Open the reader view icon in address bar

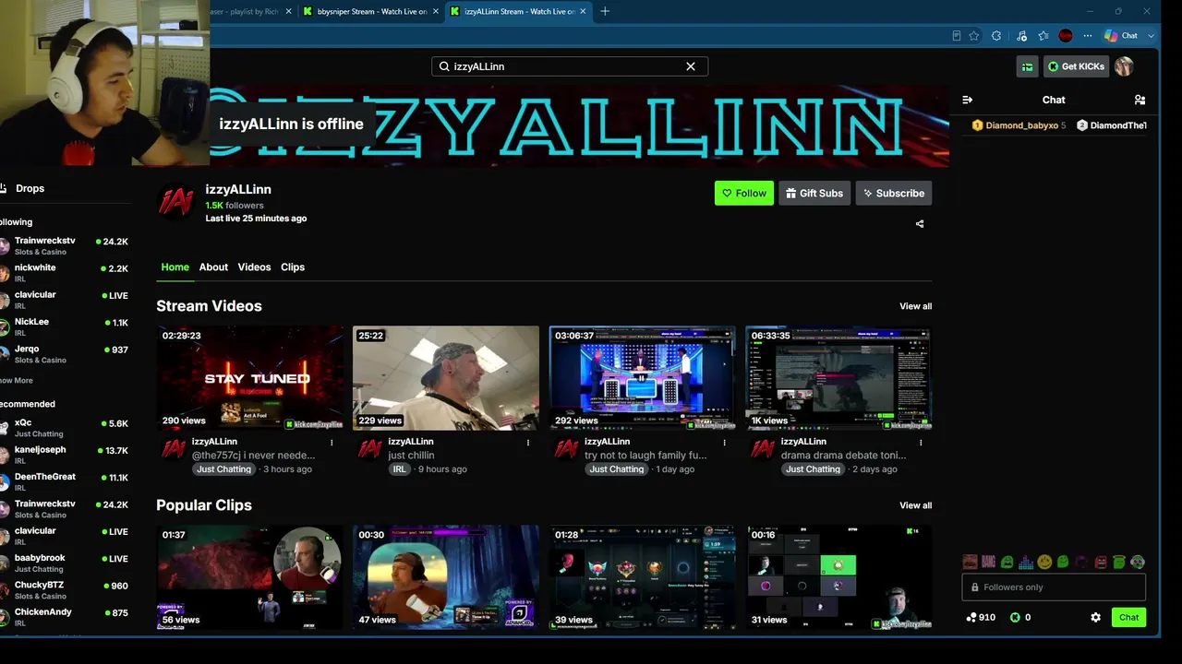point(956,36)
